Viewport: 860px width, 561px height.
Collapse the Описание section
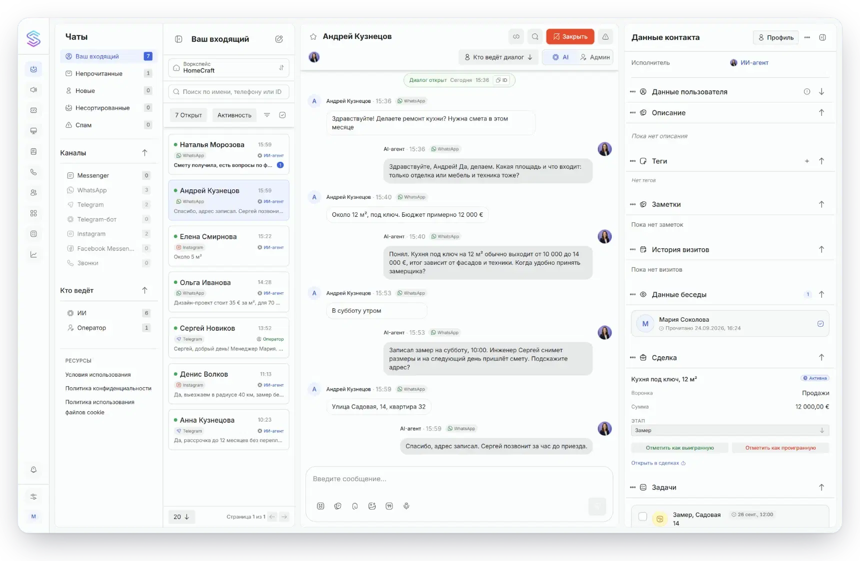[x=821, y=113]
